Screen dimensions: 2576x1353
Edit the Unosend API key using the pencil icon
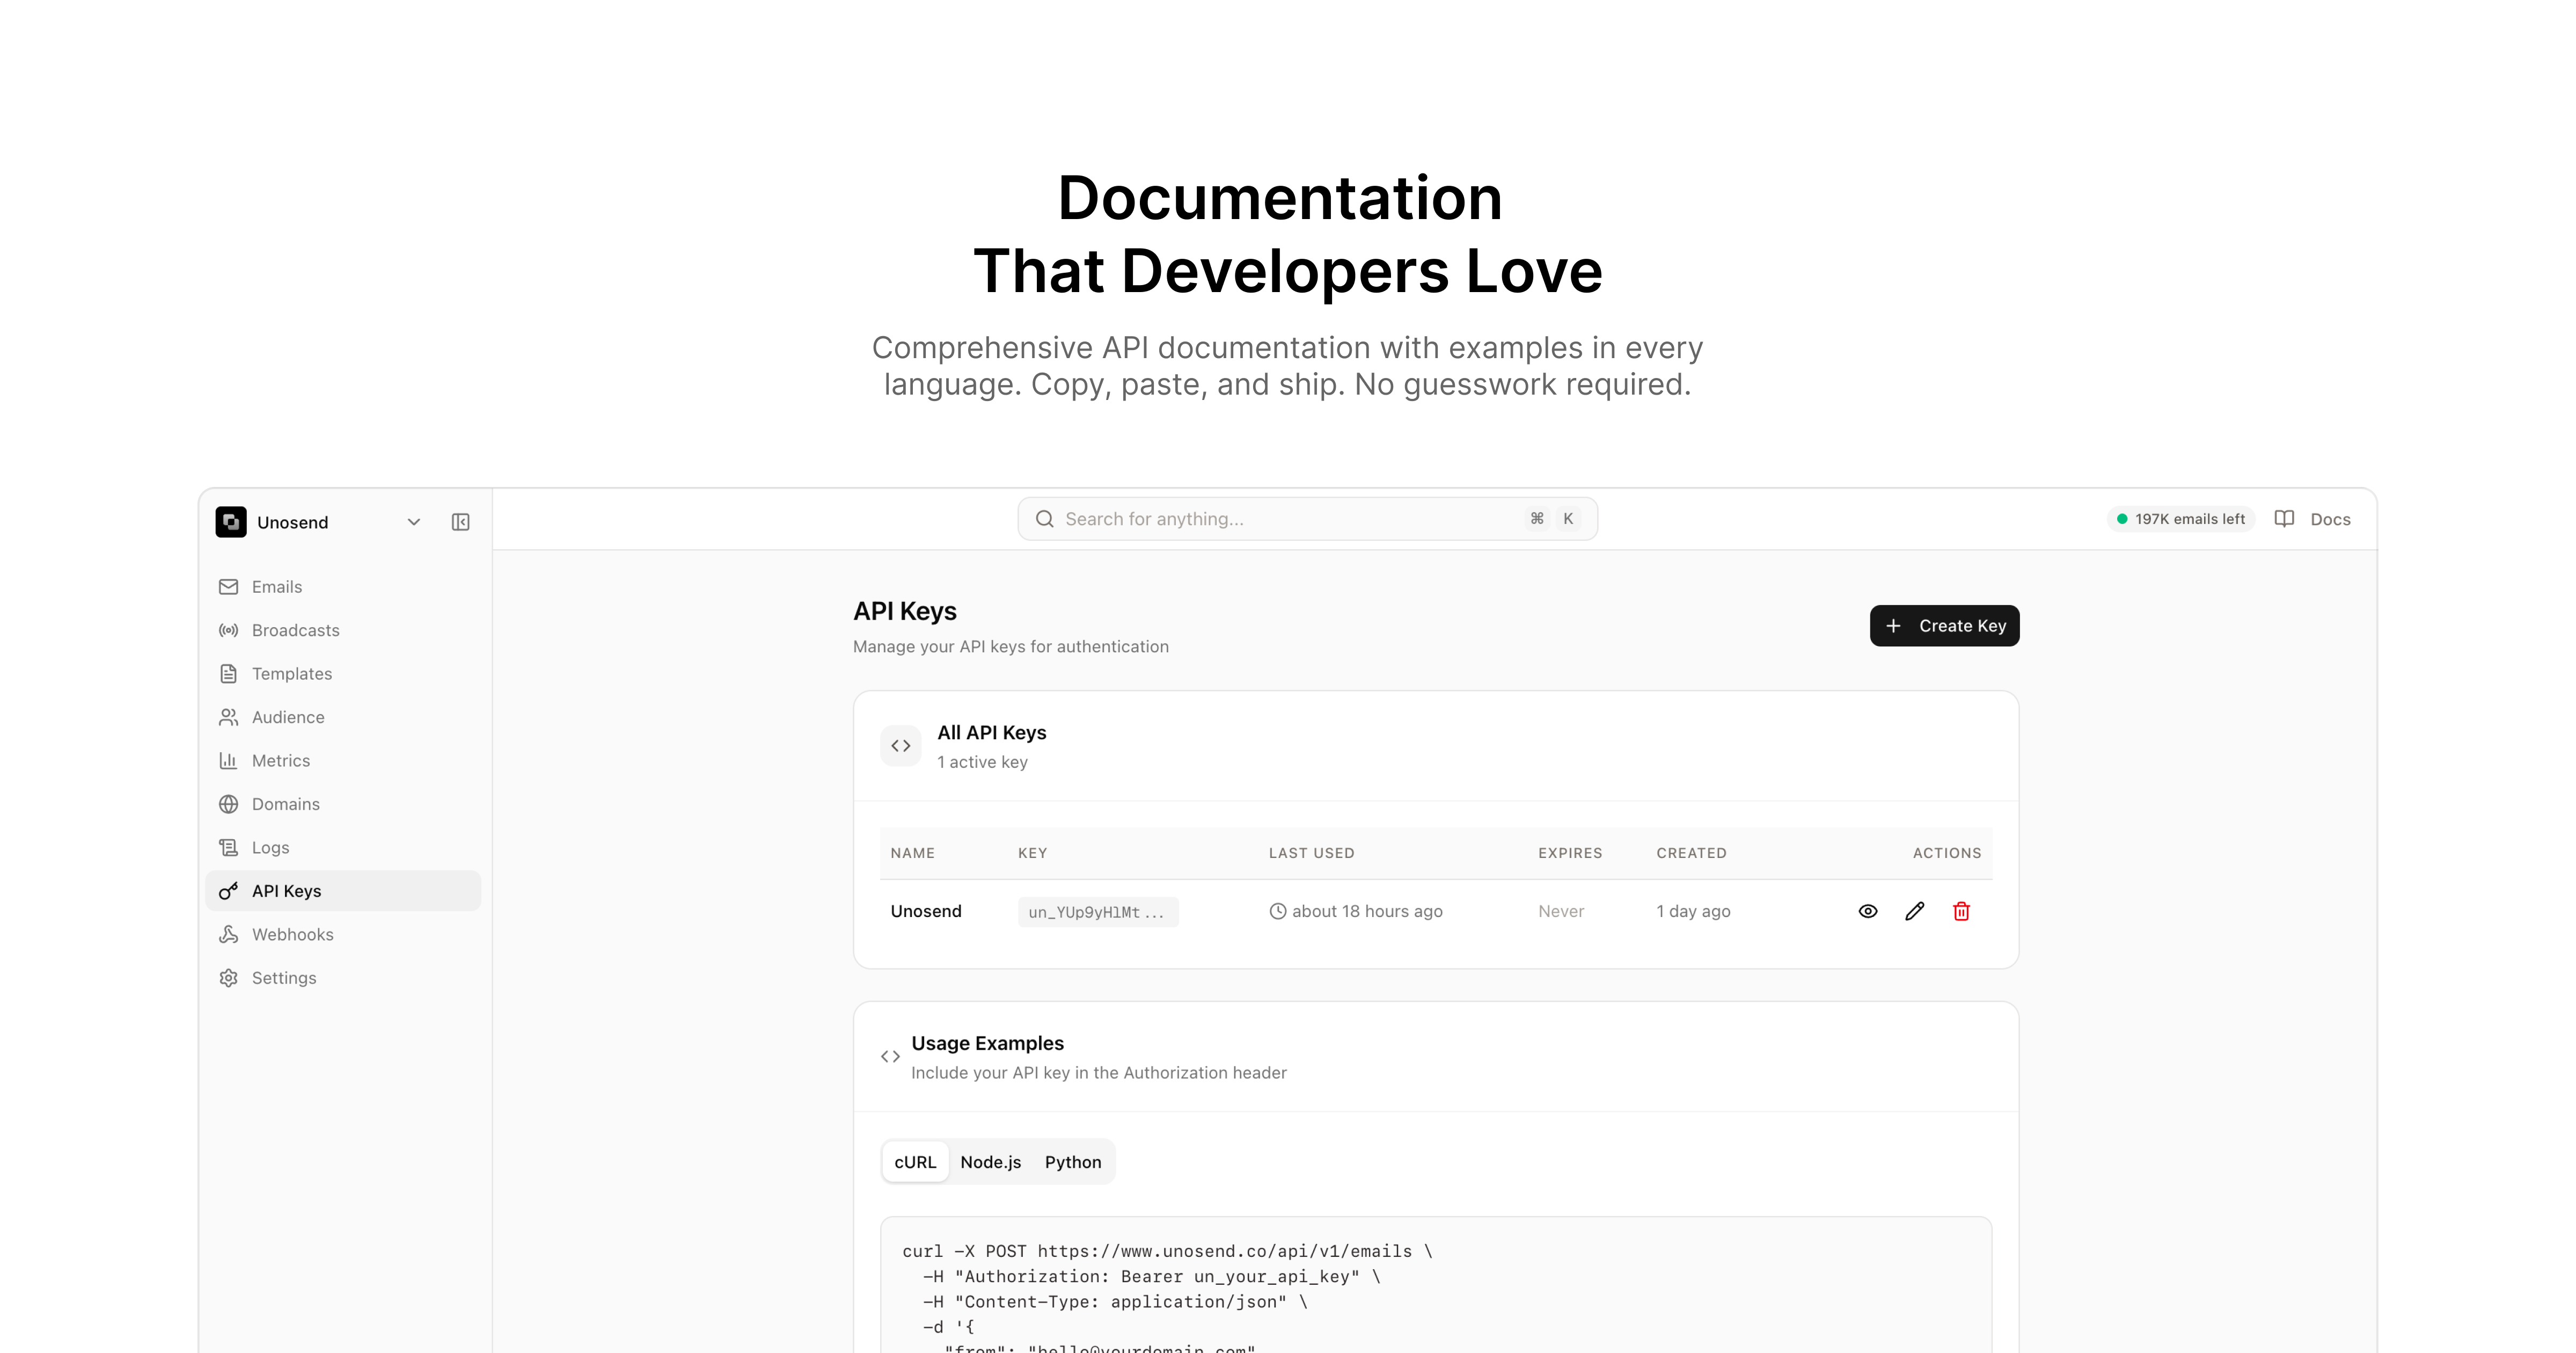pos(1914,911)
